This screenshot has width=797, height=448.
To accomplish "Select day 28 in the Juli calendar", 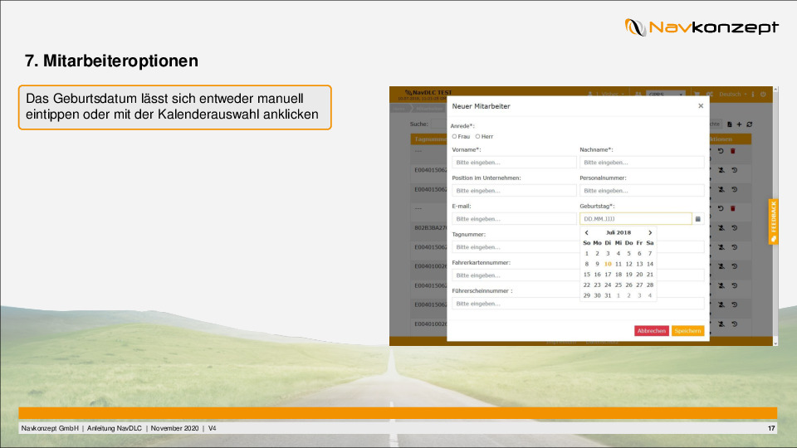I will [x=649, y=285].
